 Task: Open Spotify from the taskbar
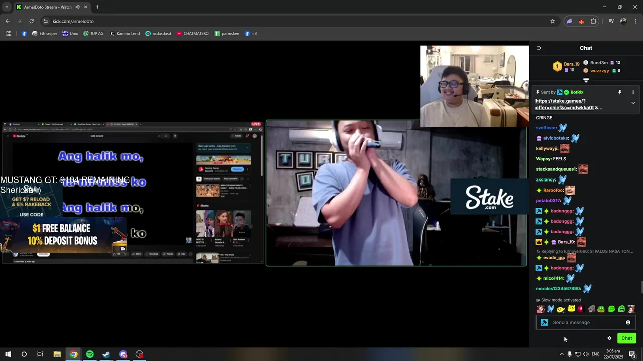point(90,354)
